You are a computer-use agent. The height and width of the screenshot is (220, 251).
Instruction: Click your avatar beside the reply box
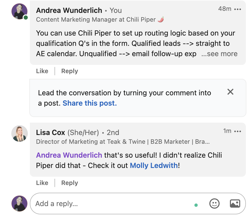pos(20,204)
